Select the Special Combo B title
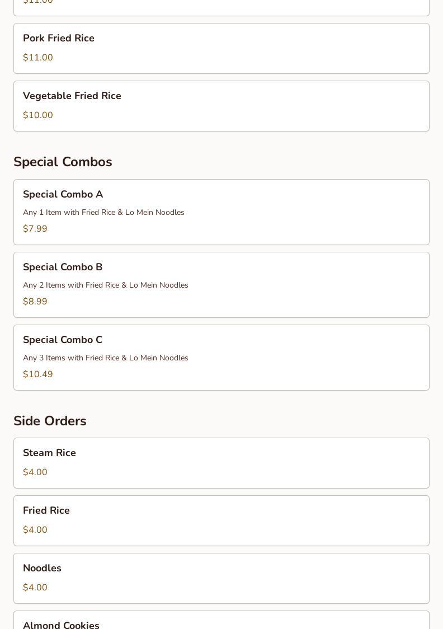The height and width of the screenshot is (629, 443). (x=63, y=267)
